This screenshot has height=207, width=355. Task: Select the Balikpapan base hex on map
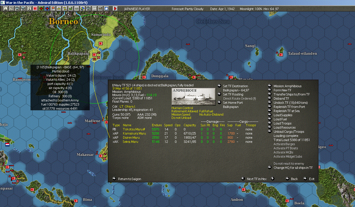click(95, 54)
